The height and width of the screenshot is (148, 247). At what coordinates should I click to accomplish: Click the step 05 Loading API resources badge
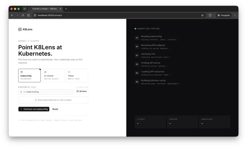[x=137, y=73]
